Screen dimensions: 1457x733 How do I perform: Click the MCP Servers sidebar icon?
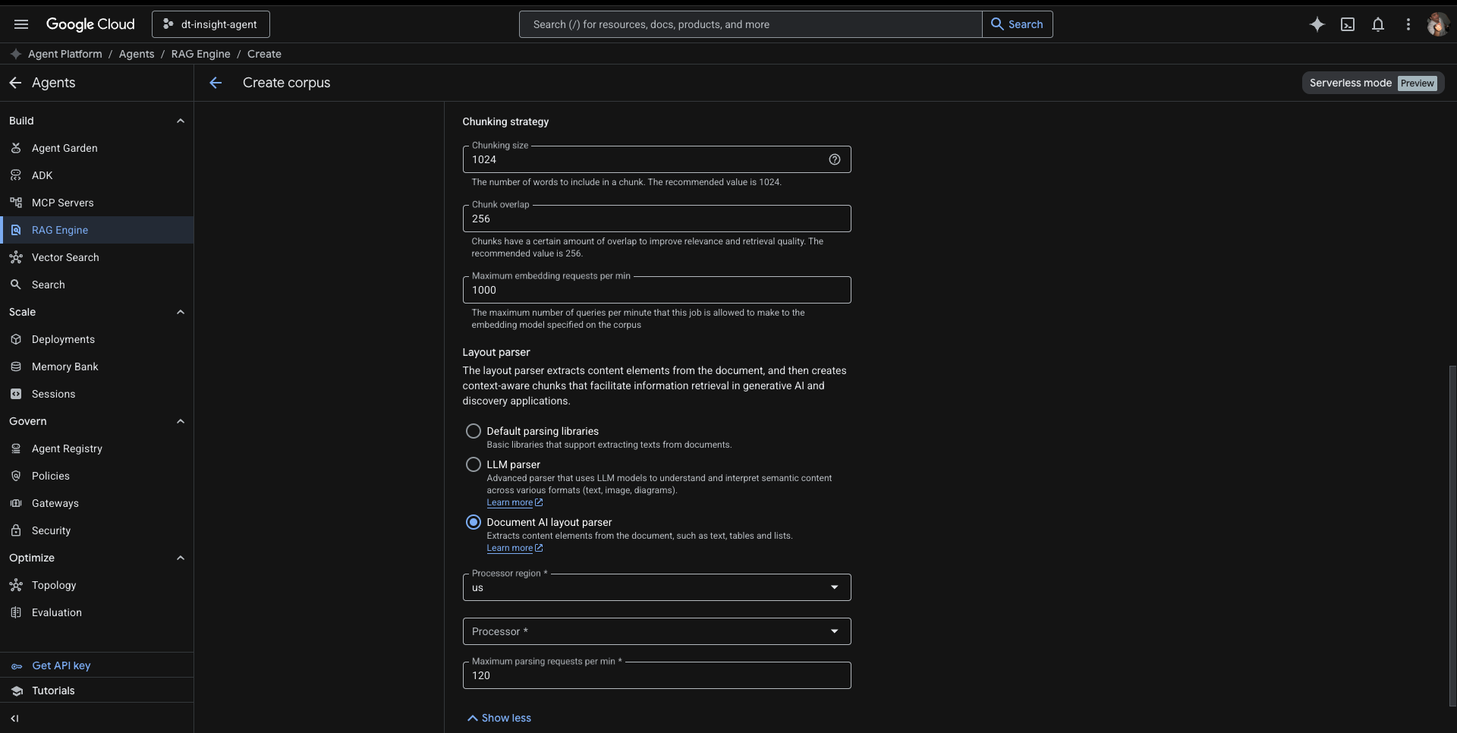tap(16, 203)
